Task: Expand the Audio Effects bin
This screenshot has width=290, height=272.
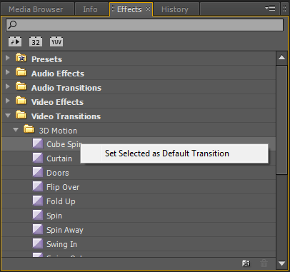Action: coord(8,72)
